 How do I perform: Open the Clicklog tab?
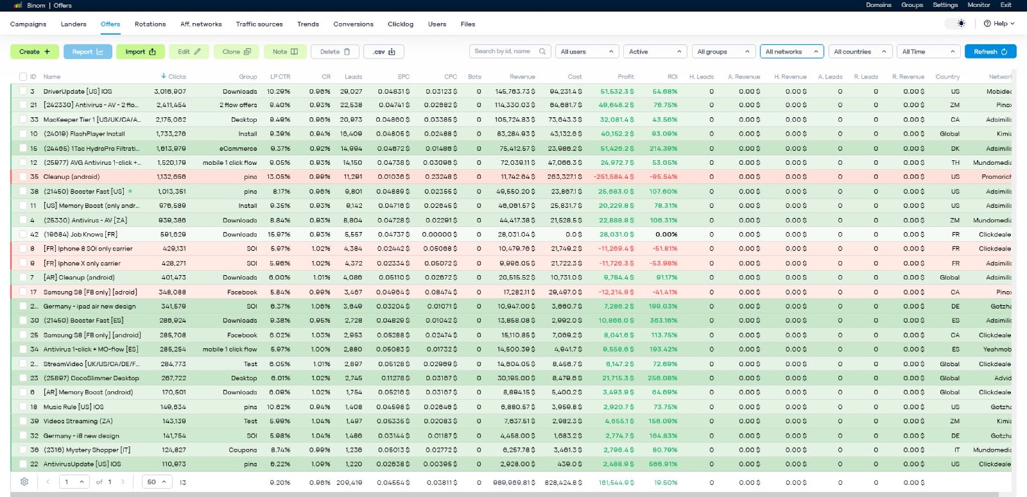coord(401,24)
